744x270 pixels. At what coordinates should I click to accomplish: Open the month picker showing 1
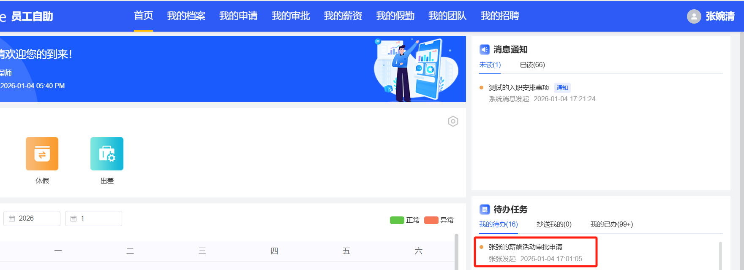pyautogui.click(x=93, y=219)
